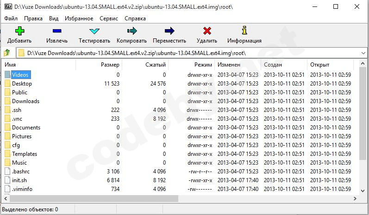Click .bashrc size value 3 106

(113, 172)
